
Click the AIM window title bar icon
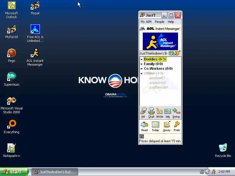[142, 15]
